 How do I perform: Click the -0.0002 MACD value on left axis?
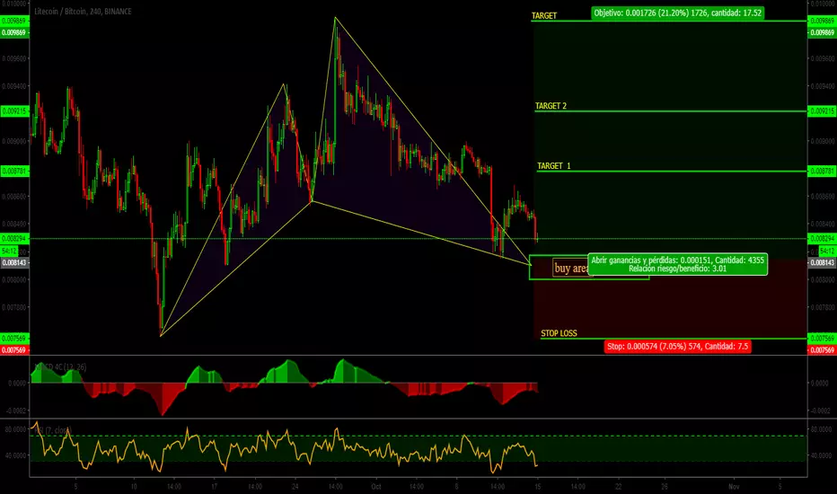pos(16,410)
